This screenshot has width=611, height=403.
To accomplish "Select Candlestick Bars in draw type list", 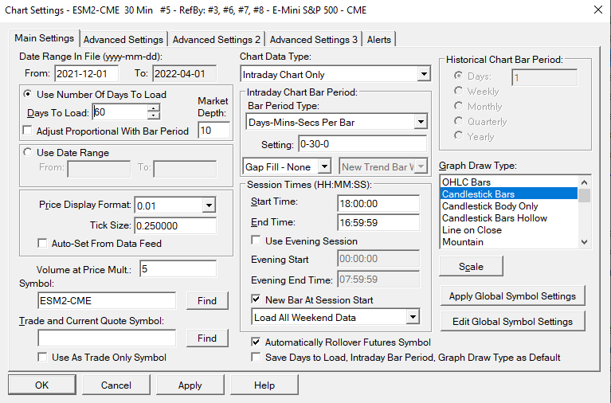I will 509,194.
